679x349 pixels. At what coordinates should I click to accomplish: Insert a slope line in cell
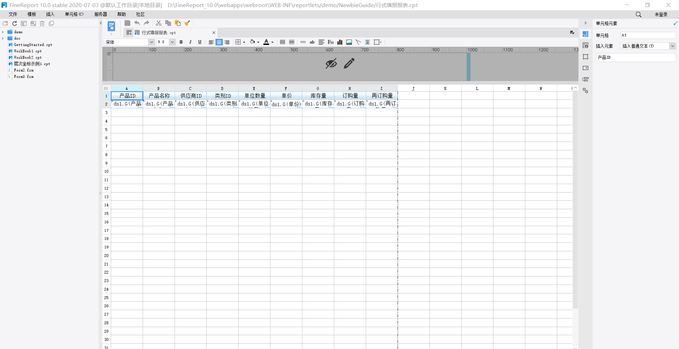(x=358, y=42)
